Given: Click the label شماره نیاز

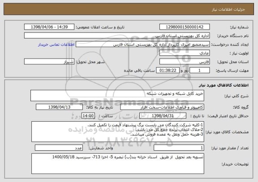Looking at the screenshot, I should tap(239, 27).
